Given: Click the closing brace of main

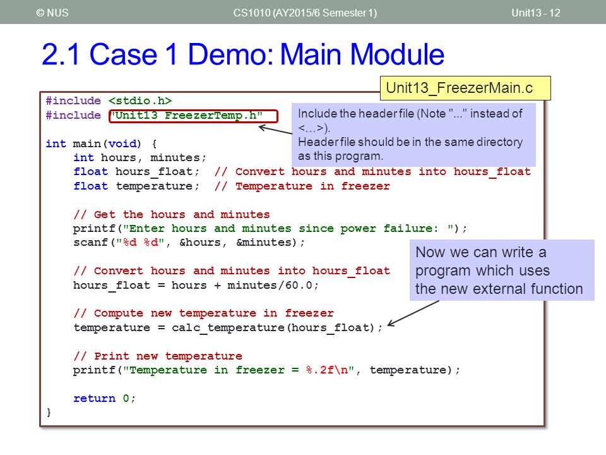Looking at the screenshot, I should pos(49,413).
